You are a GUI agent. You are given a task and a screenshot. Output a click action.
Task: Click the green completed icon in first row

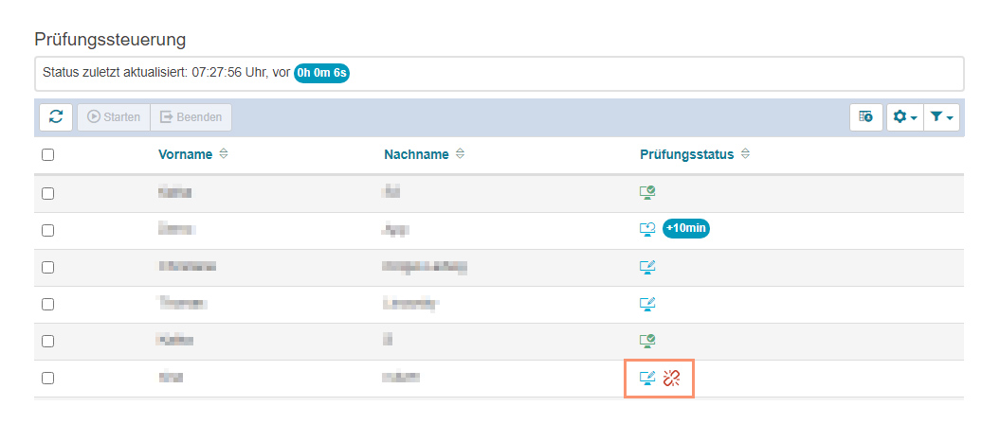coord(648,193)
